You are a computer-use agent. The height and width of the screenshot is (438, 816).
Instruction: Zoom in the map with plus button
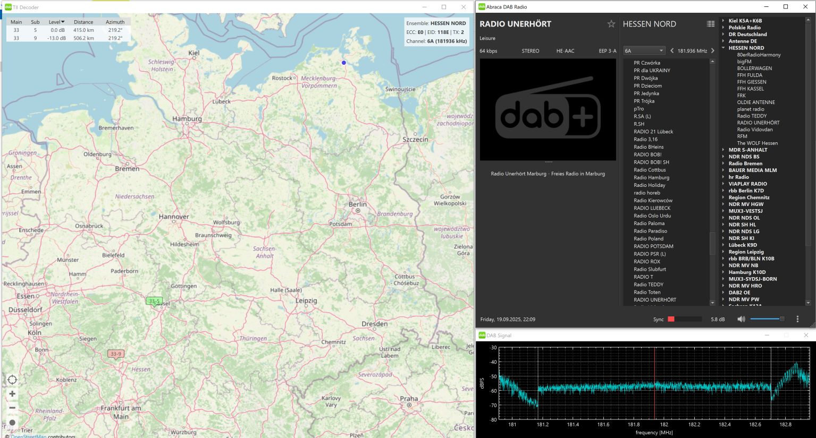(12, 394)
